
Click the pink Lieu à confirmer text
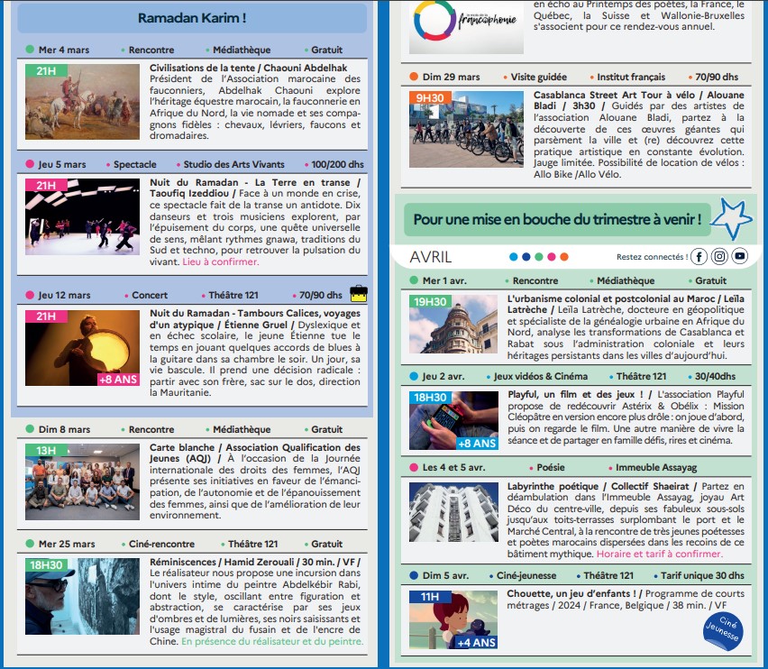pyautogui.click(x=221, y=261)
